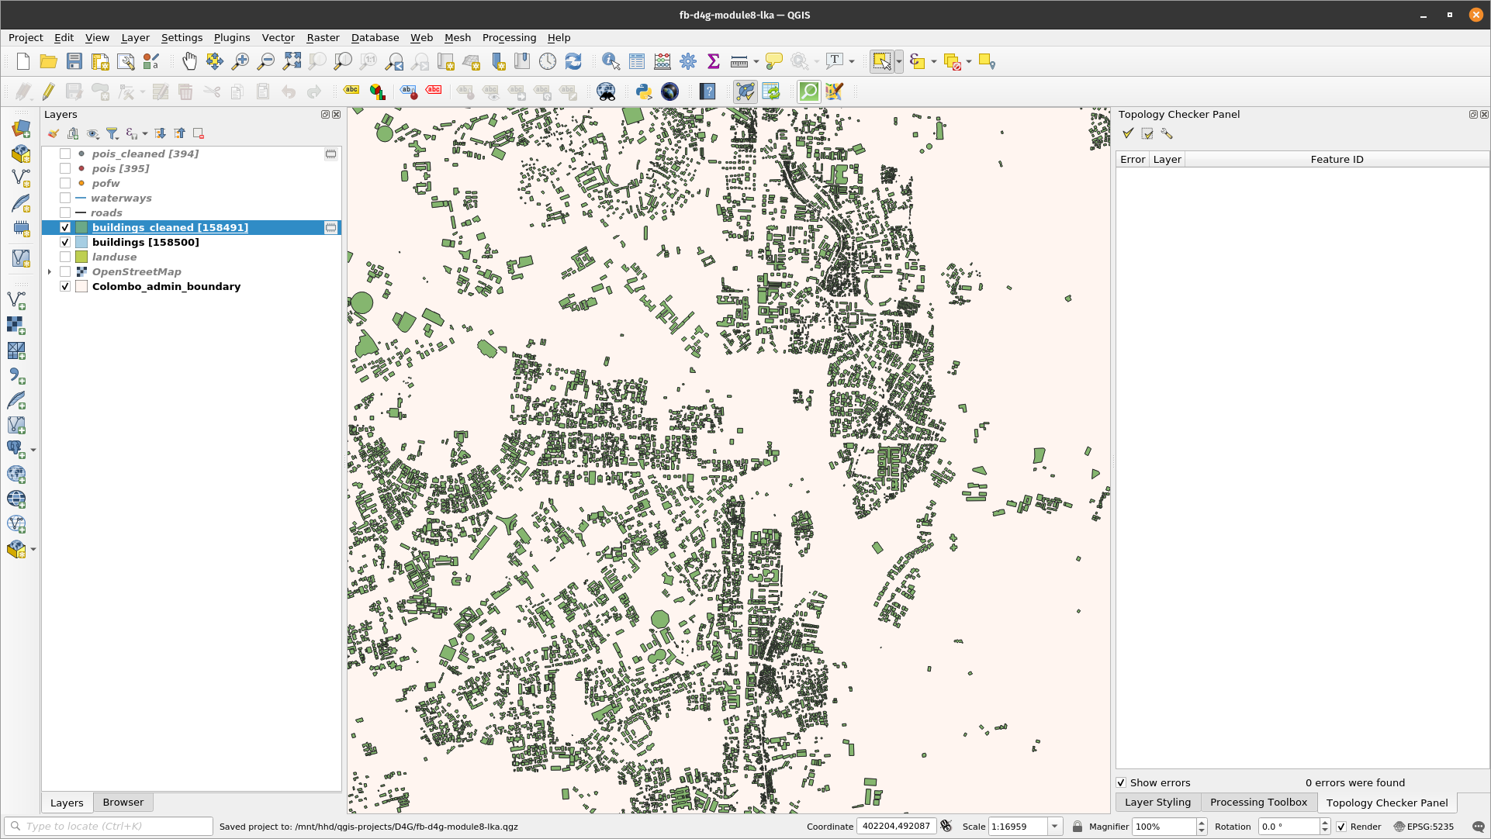The height and width of the screenshot is (839, 1491).
Task: Click the Layers panel button
Action: tap(65, 801)
